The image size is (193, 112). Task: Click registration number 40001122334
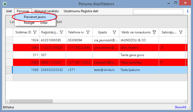(53, 62)
